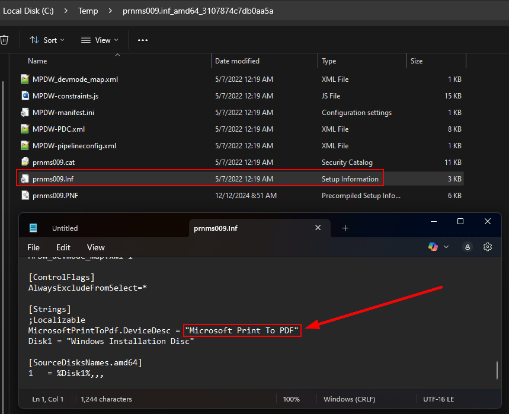Click "Microsoft Print To PDF" string text
The height and width of the screenshot is (414, 509).
[x=242, y=330]
